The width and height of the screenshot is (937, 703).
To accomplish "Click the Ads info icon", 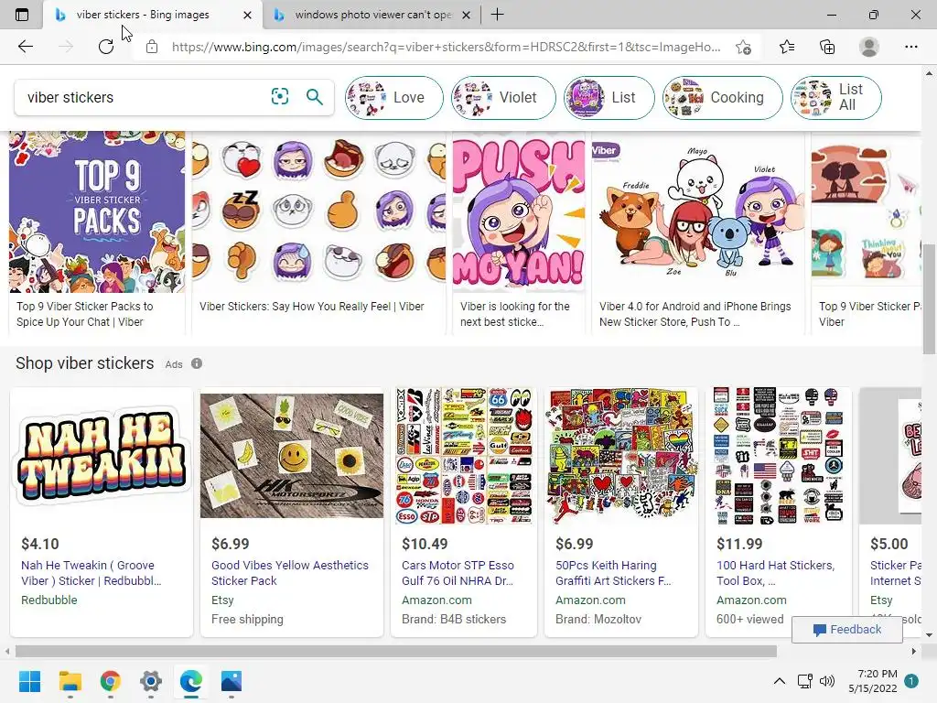I will 197,363.
